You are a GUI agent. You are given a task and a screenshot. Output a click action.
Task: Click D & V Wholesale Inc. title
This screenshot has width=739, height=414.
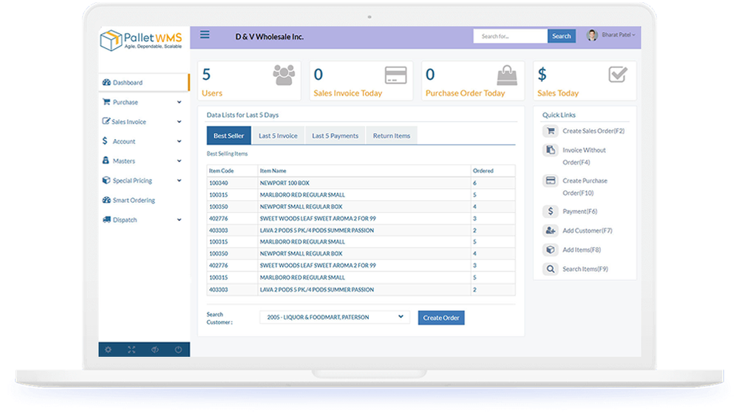pyautogui.click(x=270, y=37)
